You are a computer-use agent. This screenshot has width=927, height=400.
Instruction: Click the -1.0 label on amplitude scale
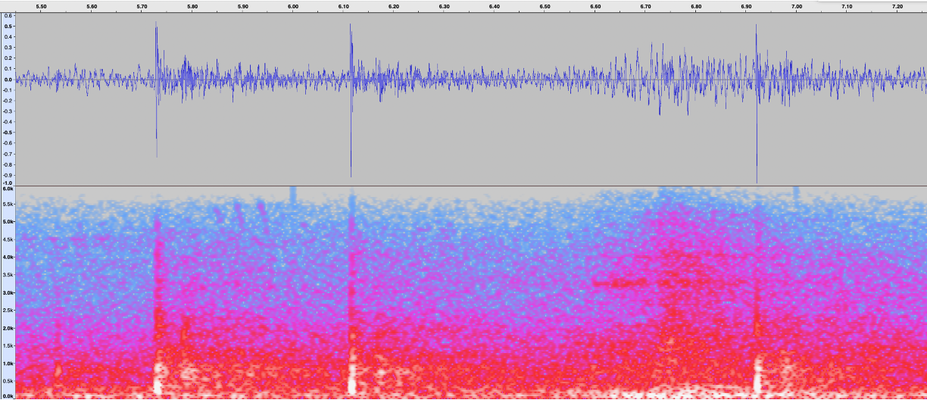pyautogui.click(x=8, y=183)
